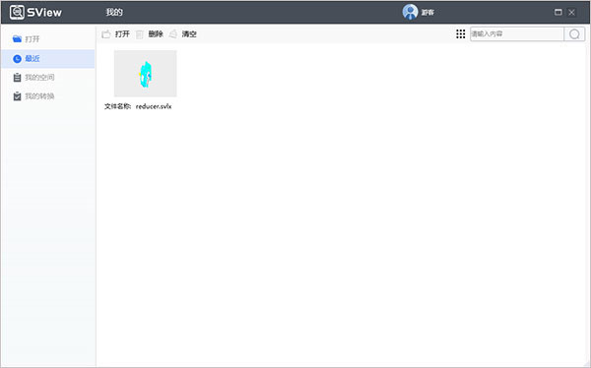This screenshot has height=368, width=591.
Task: Click the reducer.svlx file name label
Action: (154, 106)
